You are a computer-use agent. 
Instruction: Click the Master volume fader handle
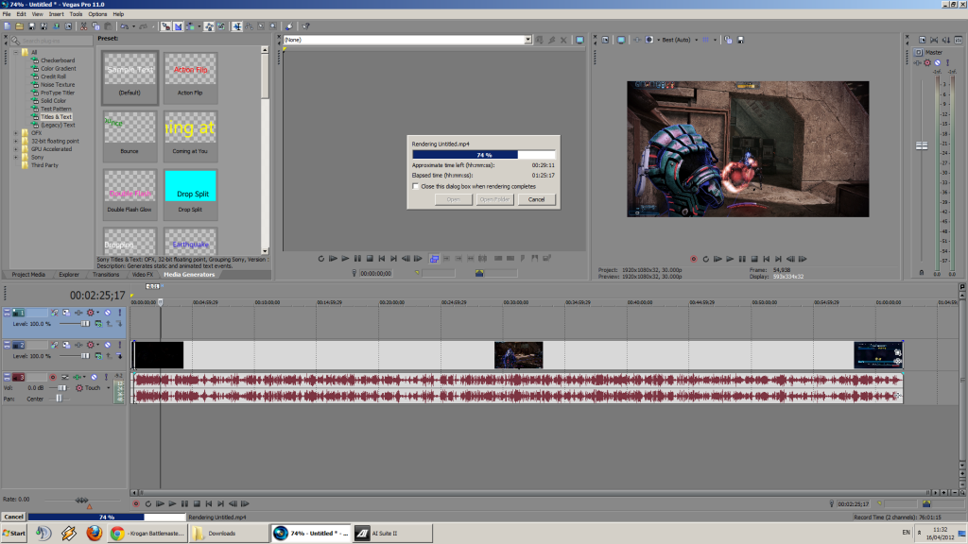924,146
